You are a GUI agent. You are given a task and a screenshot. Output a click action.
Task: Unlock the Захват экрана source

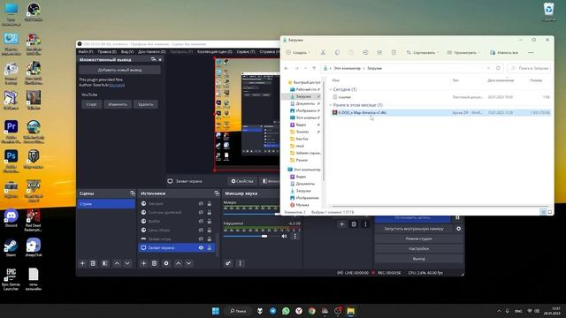point(209,248)
